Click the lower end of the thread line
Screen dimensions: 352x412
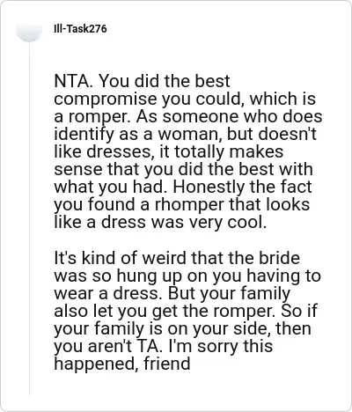point(29,394)
